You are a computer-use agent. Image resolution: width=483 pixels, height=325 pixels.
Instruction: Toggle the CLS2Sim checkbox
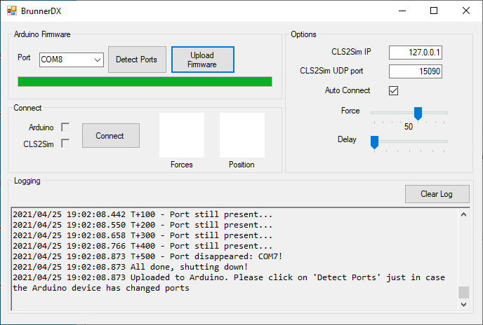65,144
